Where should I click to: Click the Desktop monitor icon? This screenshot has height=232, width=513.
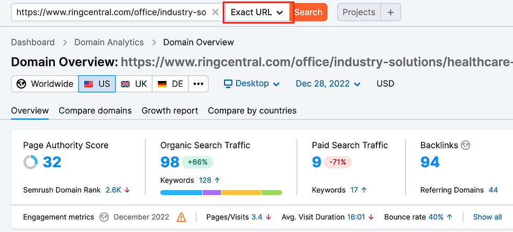click(x=228, y=84)
